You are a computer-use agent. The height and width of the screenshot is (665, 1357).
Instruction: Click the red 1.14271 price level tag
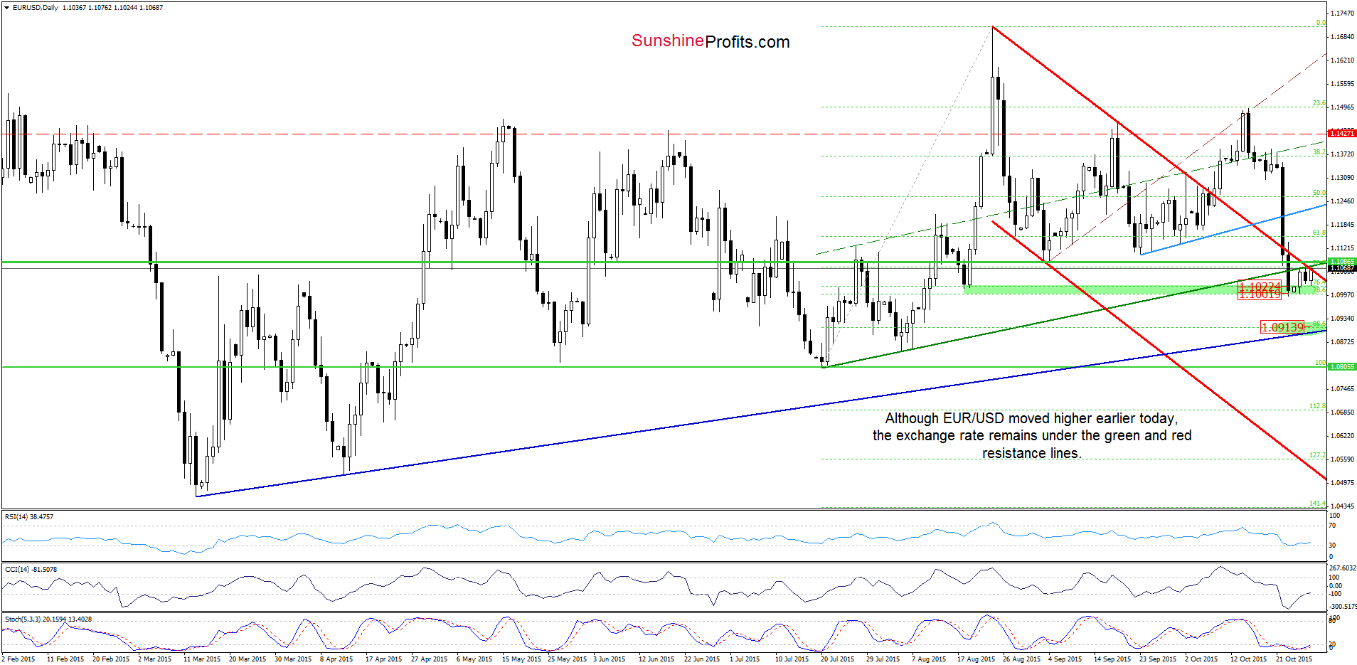click(1342, 133)
